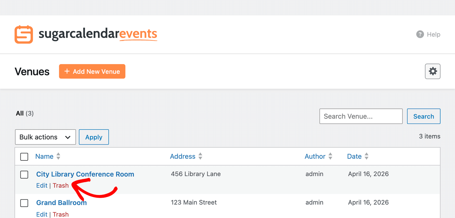Viewport: 455px width, 218px height.
Task: Sort by Date column header
Action: (x=354, y=156)
